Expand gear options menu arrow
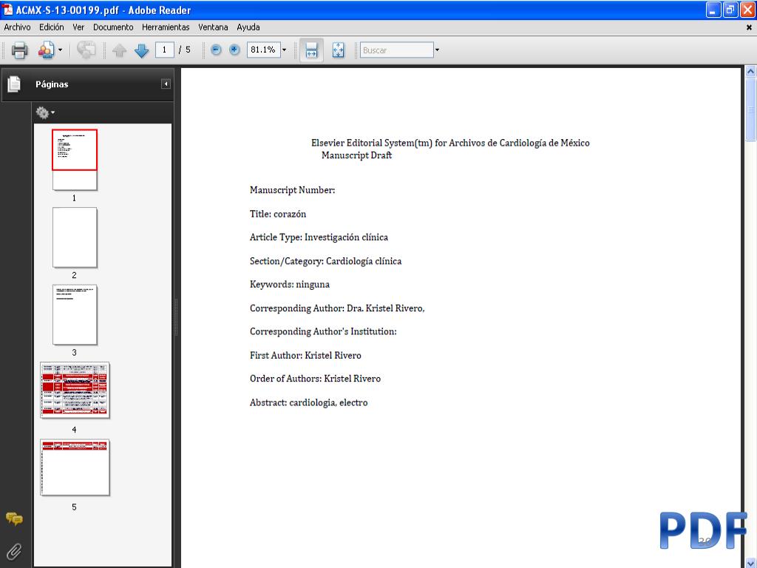757x568 pixels. [x=52, y=112]
